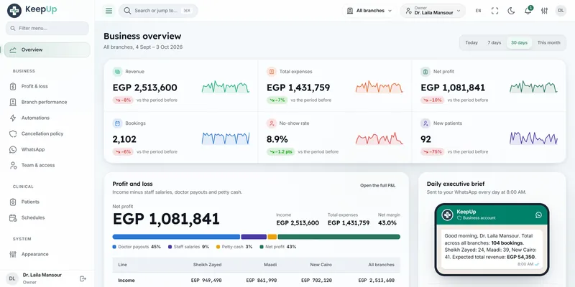Click the DL avatar in sidebar footer
575x287 pixels.
(12, 278)
